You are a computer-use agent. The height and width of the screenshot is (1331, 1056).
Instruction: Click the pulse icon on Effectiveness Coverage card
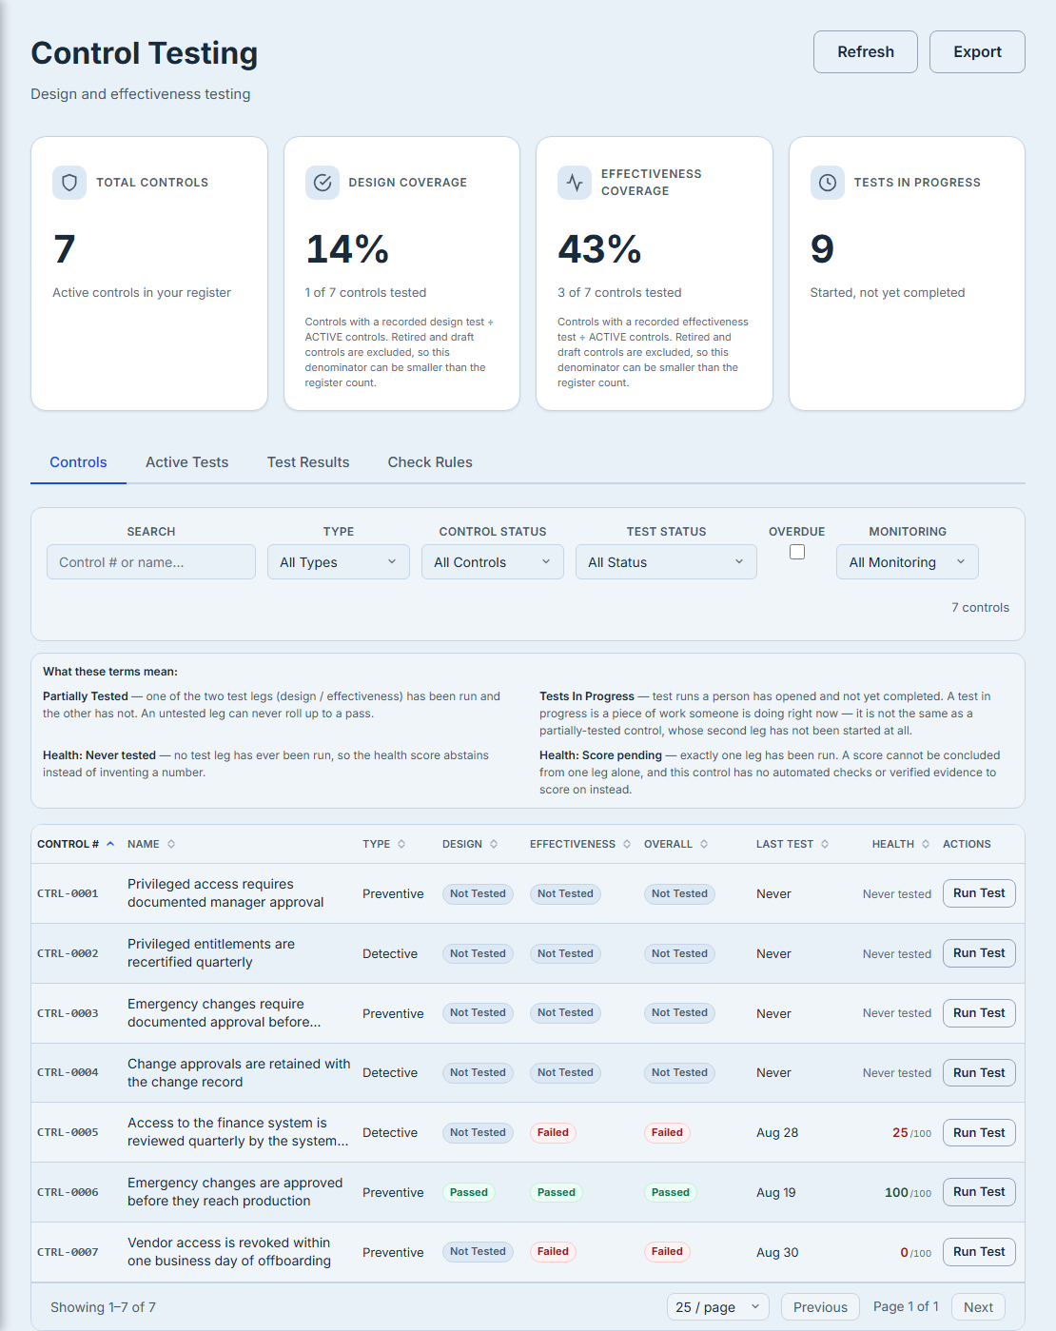(x=575, y=183)
